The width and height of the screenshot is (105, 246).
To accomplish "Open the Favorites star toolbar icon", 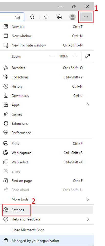I will [46, 17].
